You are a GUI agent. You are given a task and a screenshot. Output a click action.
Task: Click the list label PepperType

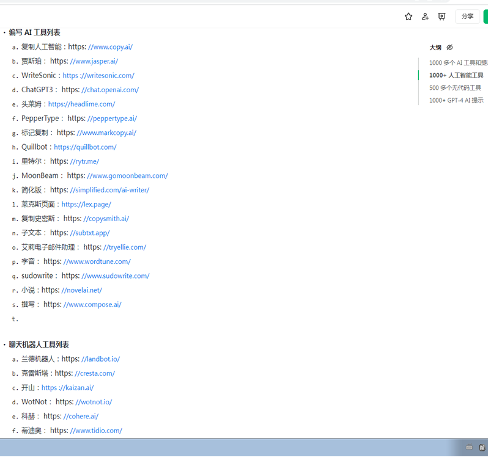(40, 118)
